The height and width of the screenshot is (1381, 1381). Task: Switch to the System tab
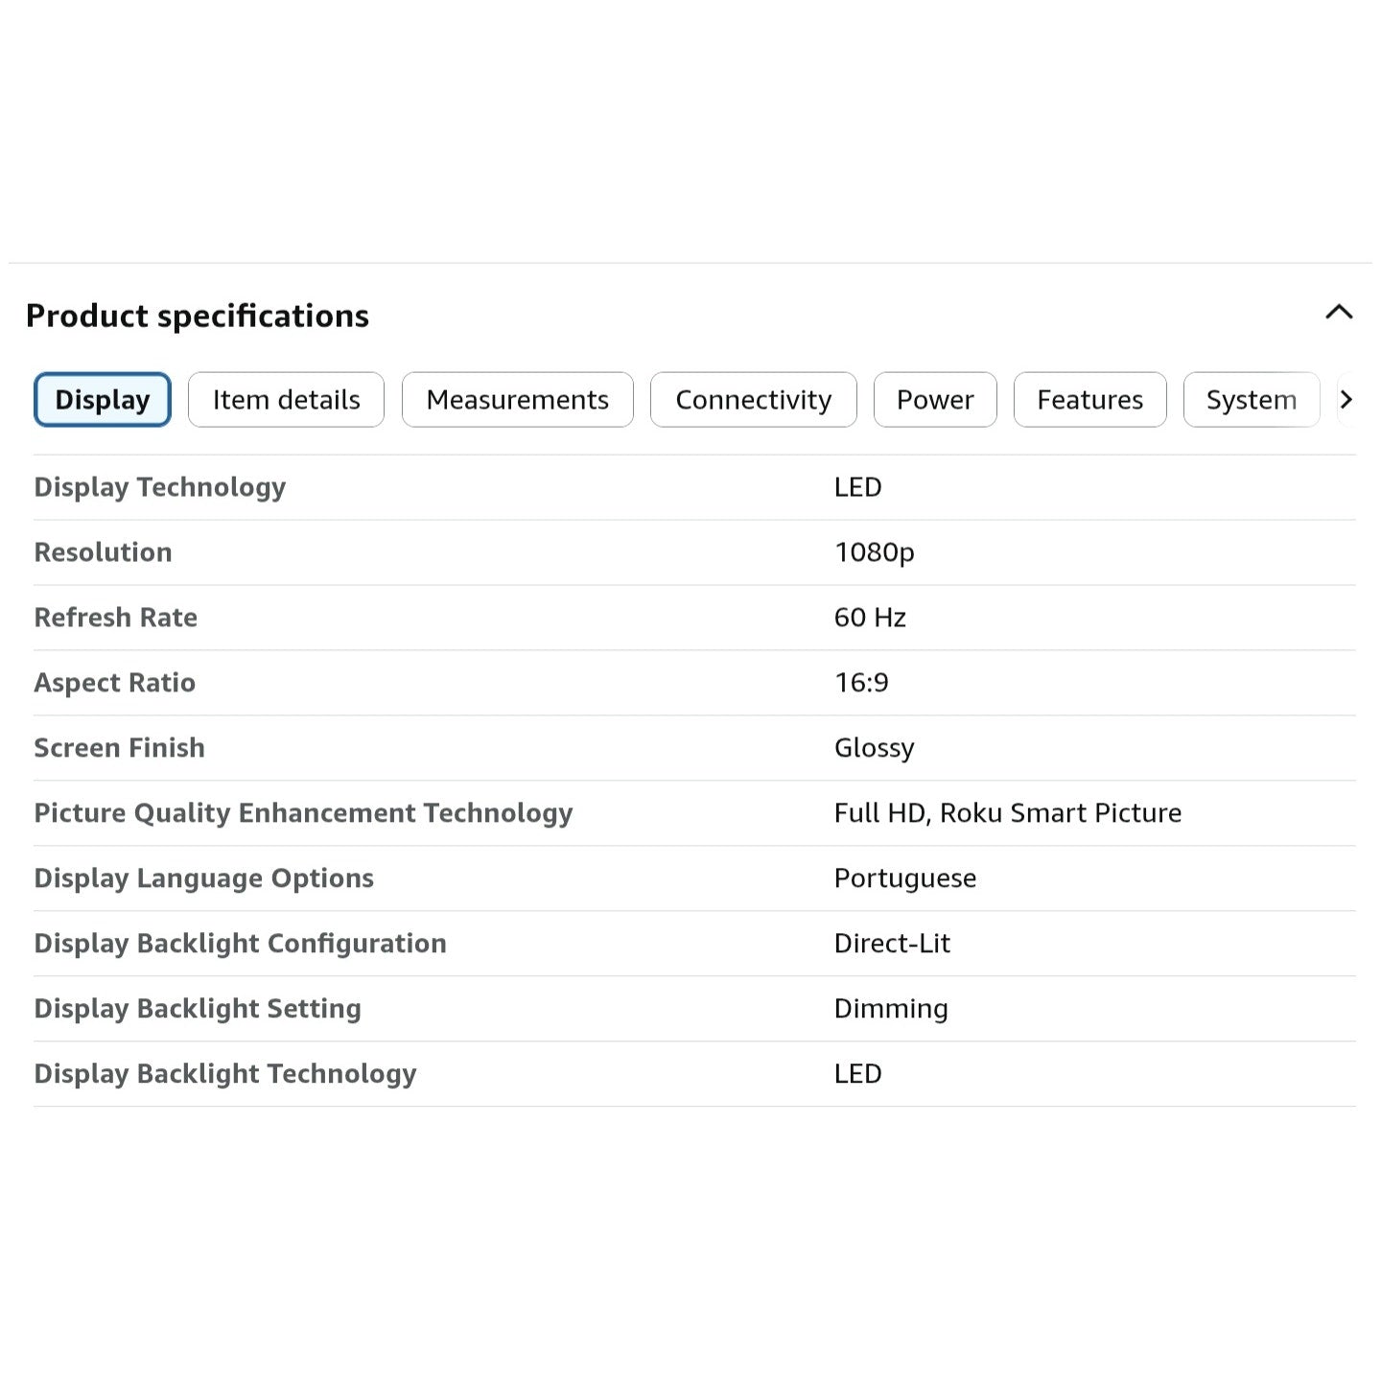[x=1251, y=400]
